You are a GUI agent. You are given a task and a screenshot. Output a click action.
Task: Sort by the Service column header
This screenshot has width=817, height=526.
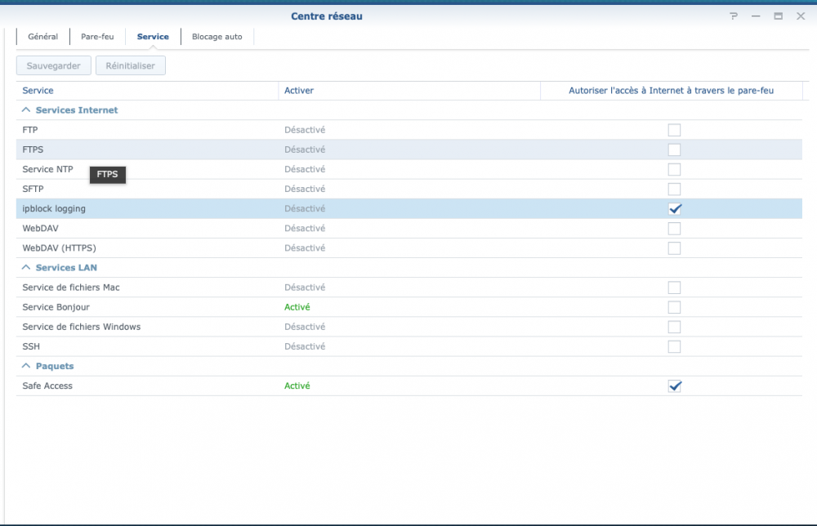(147, 91)
